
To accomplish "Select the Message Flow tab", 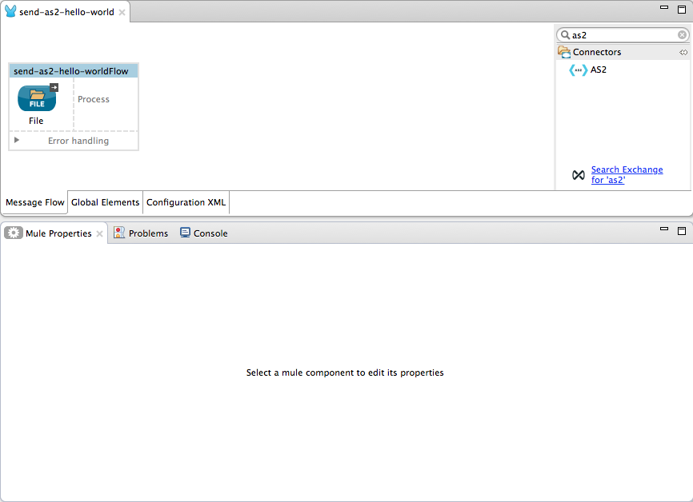I will coord(34,202).
